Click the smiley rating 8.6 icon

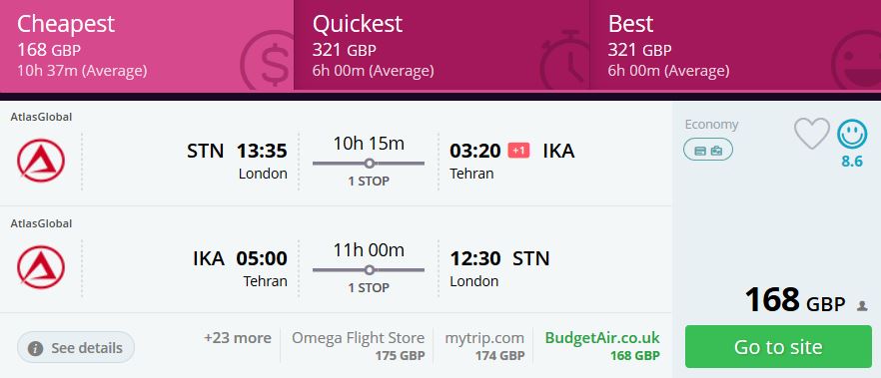(x=852, y=135)
